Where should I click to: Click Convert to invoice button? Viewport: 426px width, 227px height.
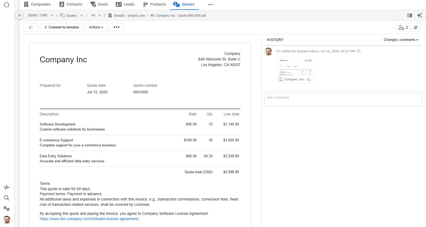click(x=61, y=27)
